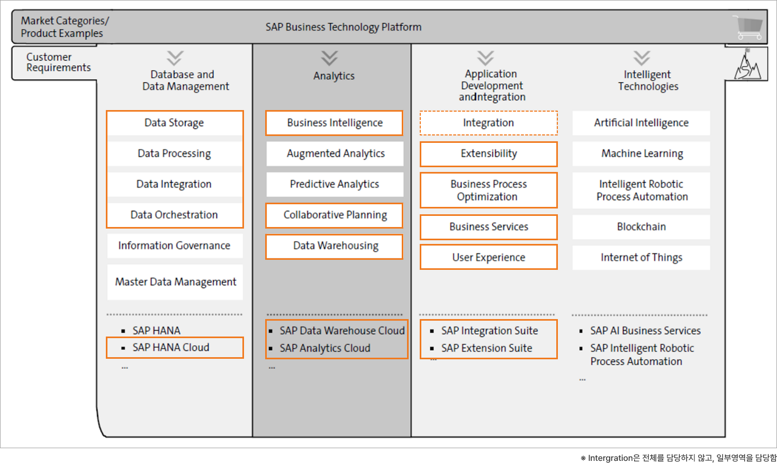The width and height of the screenshot is (777, 463).
Task: Select the white "Intelligent Robotic Process Automation" box
Action: click(641, 190)
